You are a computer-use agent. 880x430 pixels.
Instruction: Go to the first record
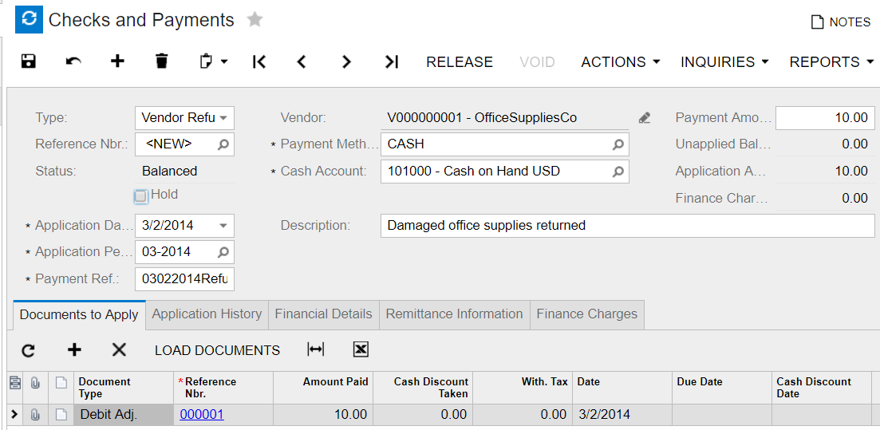click(x=258, y=61)
